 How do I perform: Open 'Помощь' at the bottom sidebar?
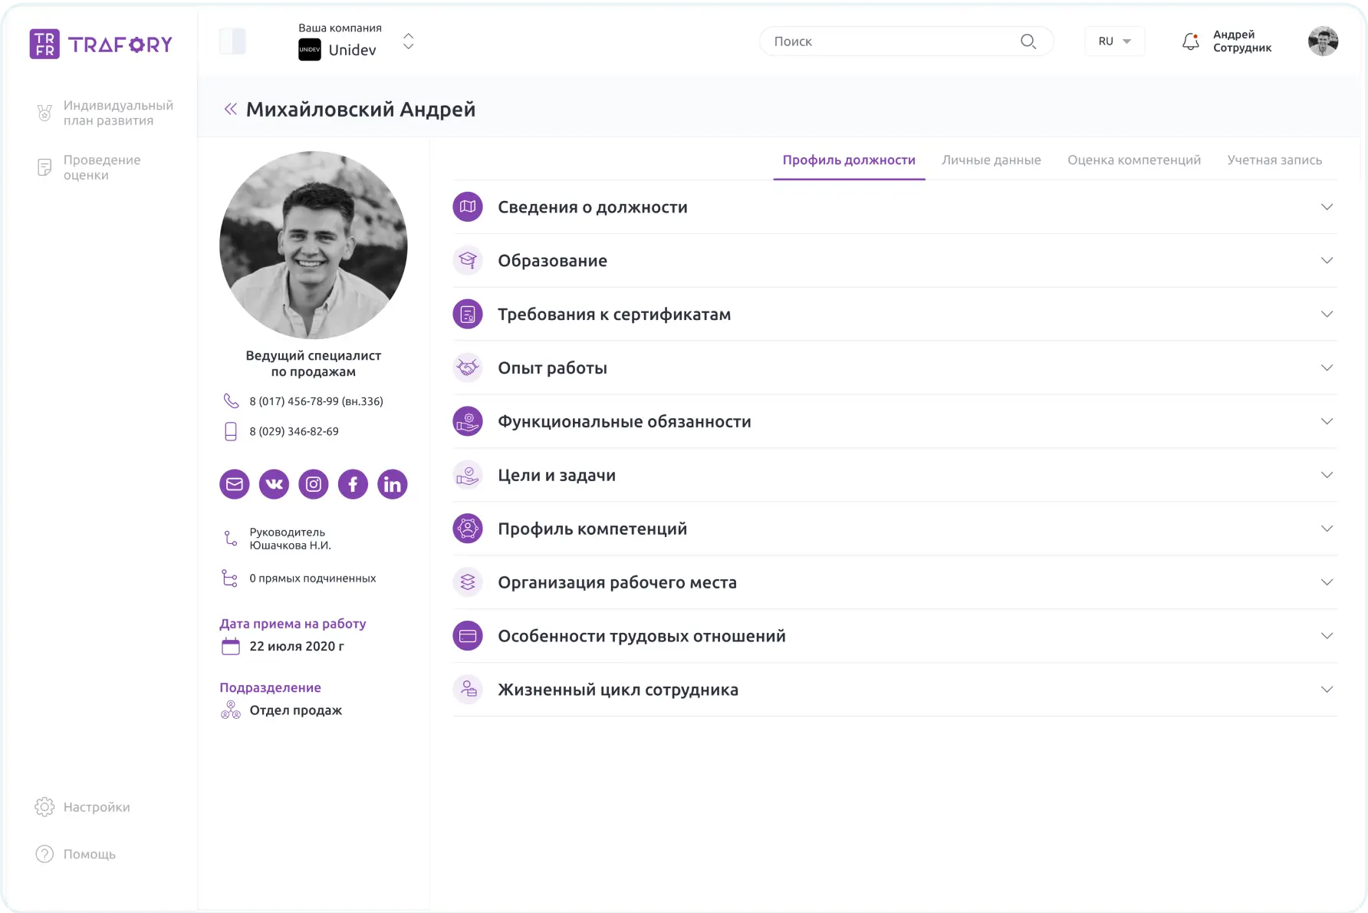tap(90, 854)
